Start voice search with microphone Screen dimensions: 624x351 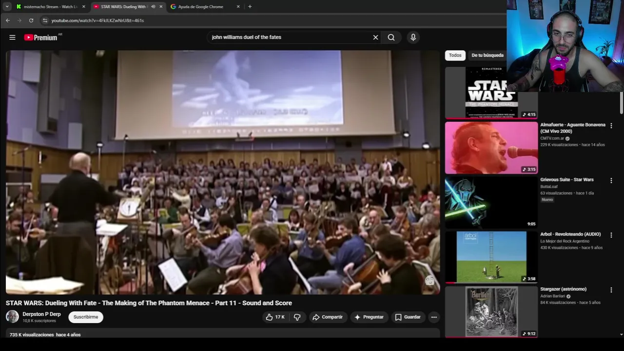tap(413, 37)
